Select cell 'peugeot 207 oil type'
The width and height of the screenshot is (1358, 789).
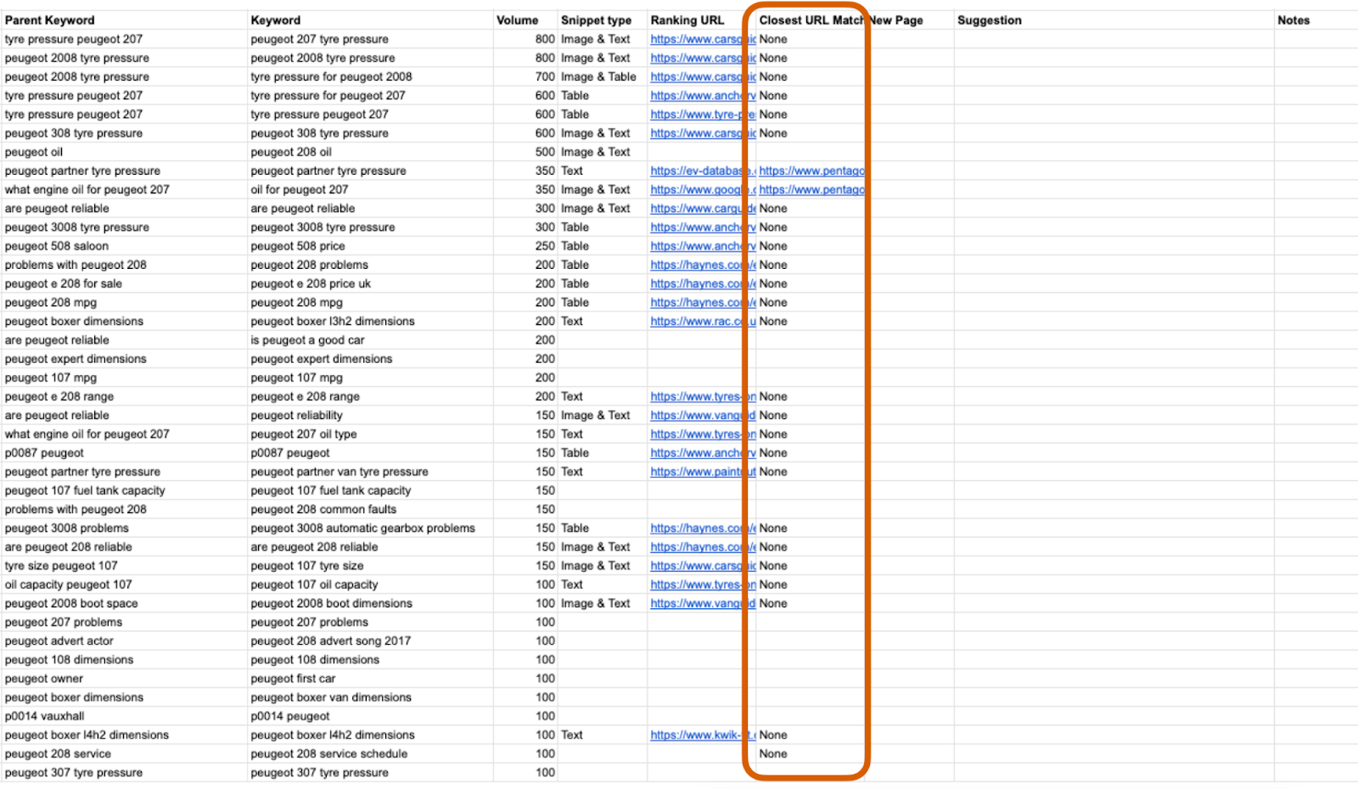[x=304, y=434]
